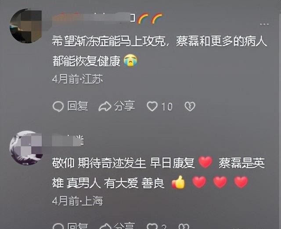Click the thumbs-up emoji in the second comment
This screenshot has width=281, height=229.
(x=178, y=182)
